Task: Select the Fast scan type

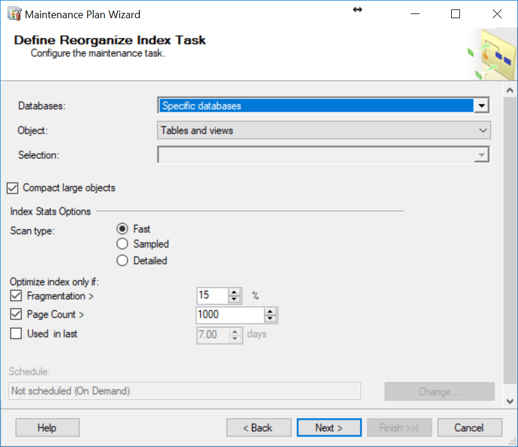Action: (x=122, y=229)
